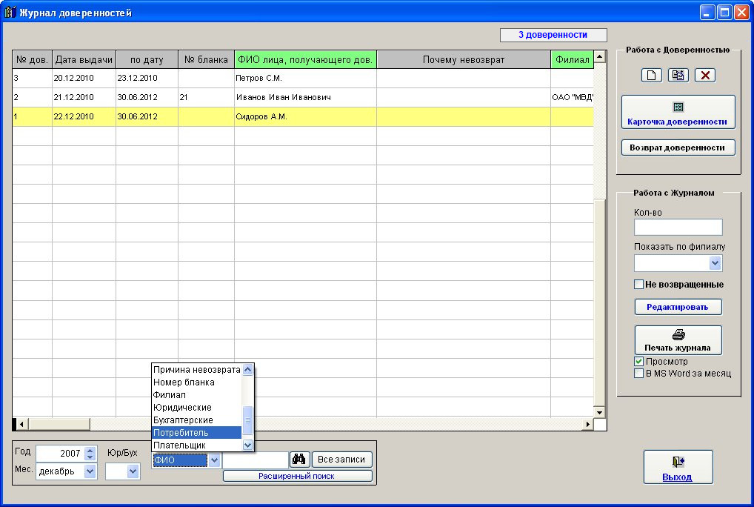Click the year 2007 field
The width and height of the screenshot is (754, 507).
(60, 453)
